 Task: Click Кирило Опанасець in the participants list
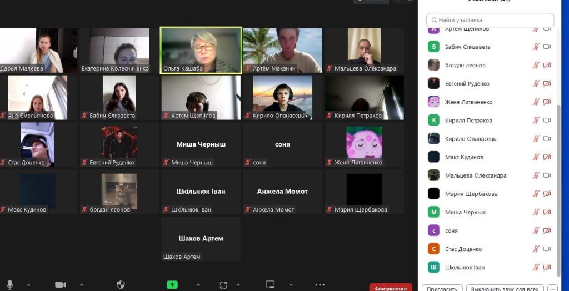click(470, 139)
